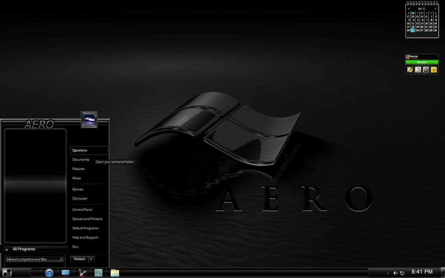Viewport: 445px width, 278px height.
Task: Click the Pc application taskbar icon
Action: coord(98,272)
